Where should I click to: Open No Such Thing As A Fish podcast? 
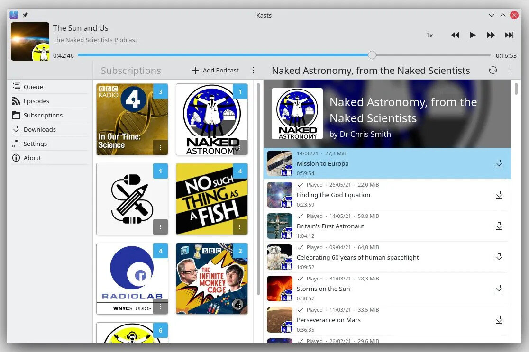(212, 199)
